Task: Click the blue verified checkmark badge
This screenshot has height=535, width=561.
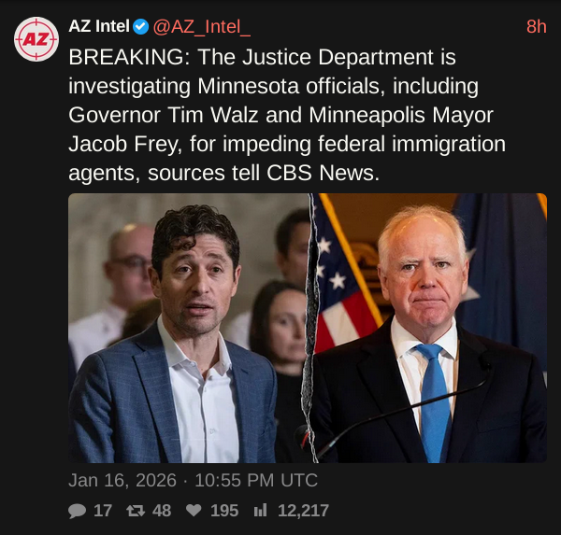Action: [140, 26]
